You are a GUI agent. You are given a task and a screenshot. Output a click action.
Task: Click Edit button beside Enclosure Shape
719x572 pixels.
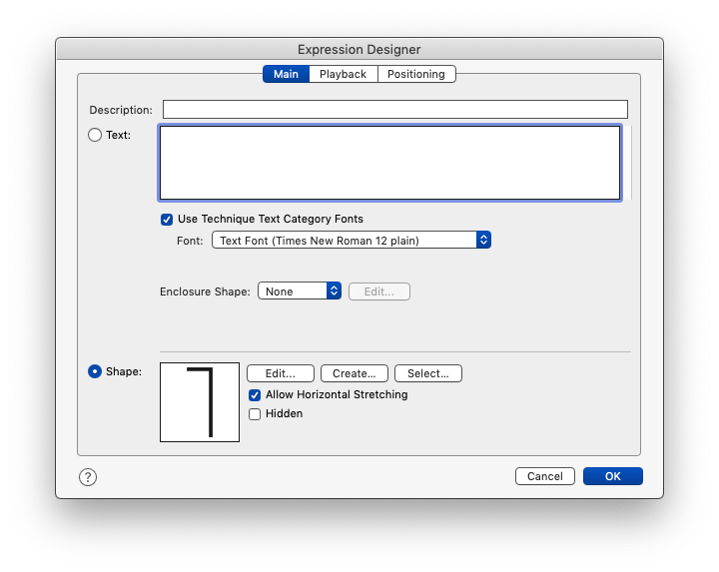point(378,291)
